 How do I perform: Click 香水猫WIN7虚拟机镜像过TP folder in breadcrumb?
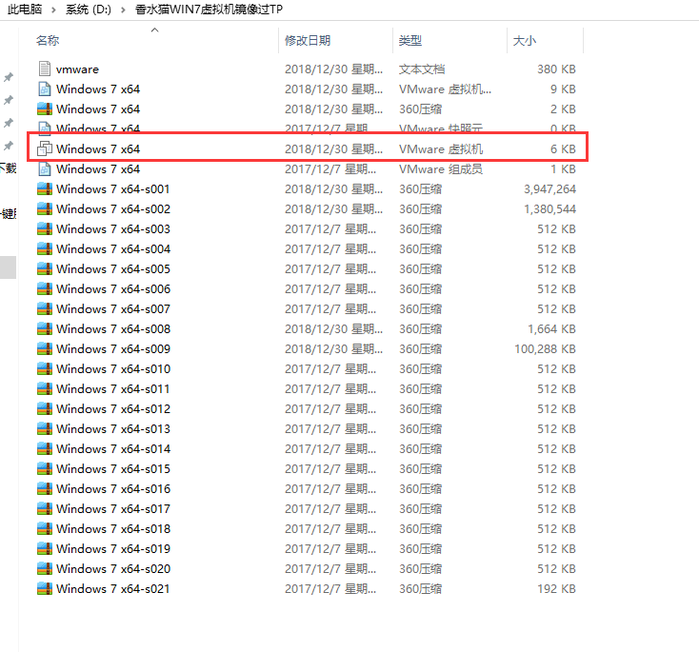pyautogui.click(x=209, y=10)
